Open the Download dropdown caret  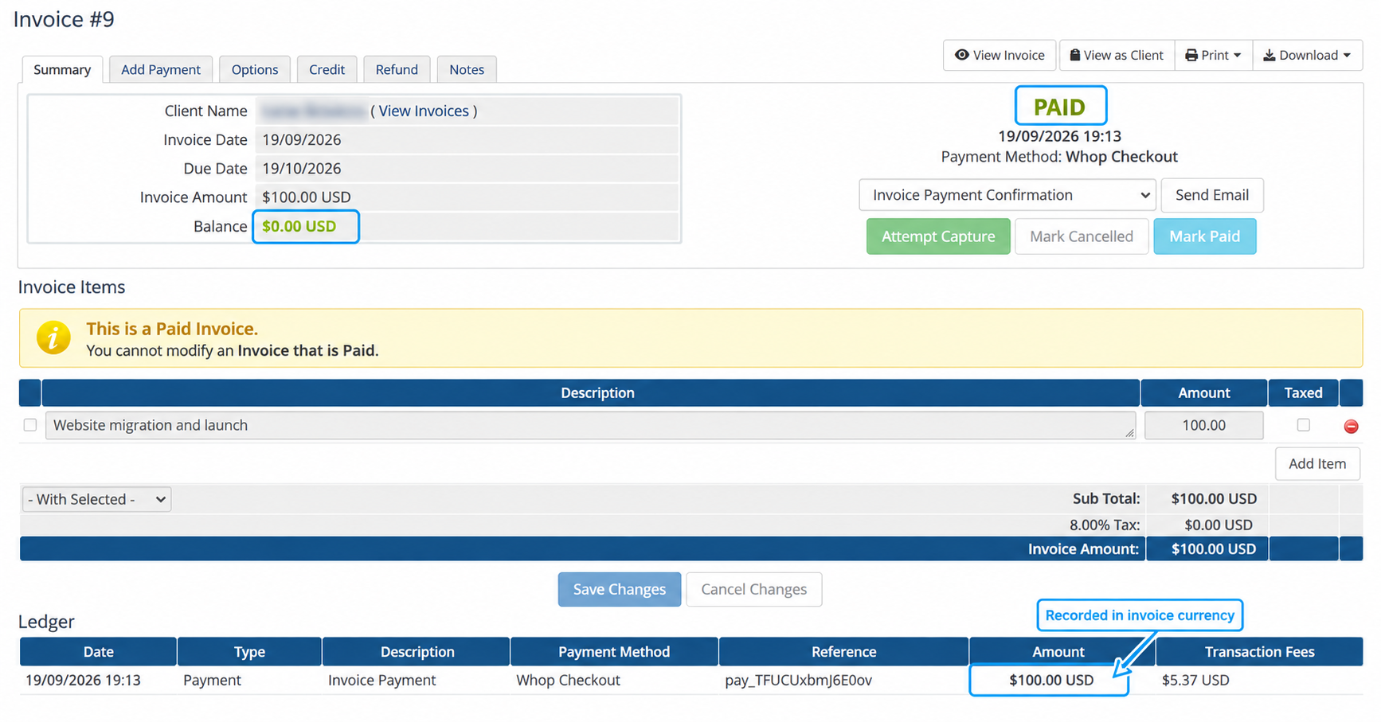click(x=1347, y=56)
